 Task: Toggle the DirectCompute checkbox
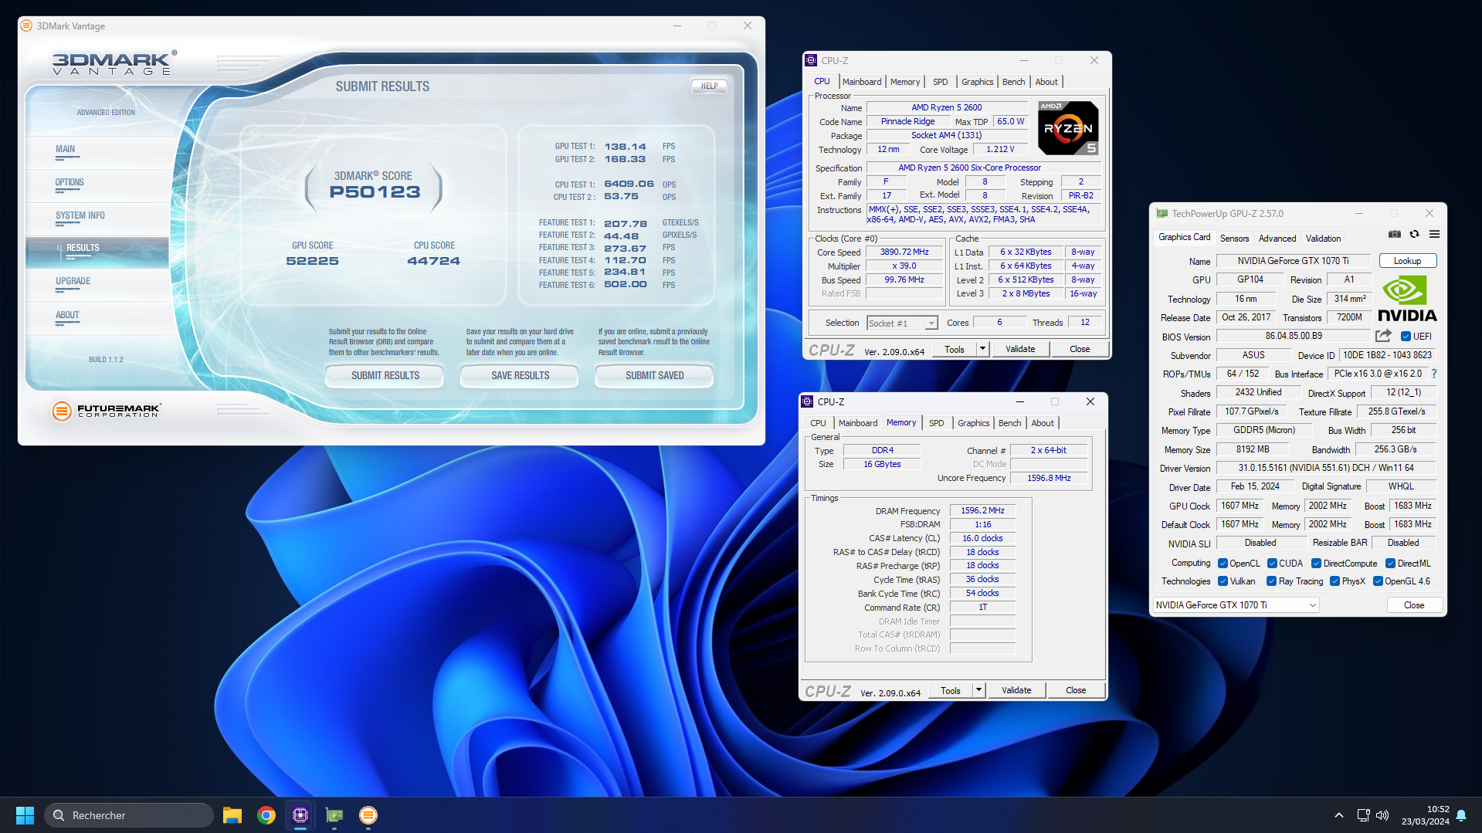pos(1316,564)
